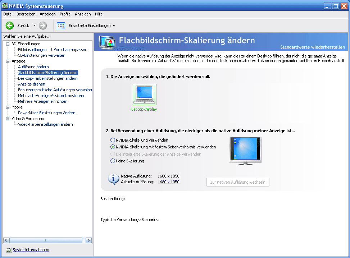Click the grey forward arrow icon
The width and height of the screenshot is (350, 258).
[x=43, y=26]
